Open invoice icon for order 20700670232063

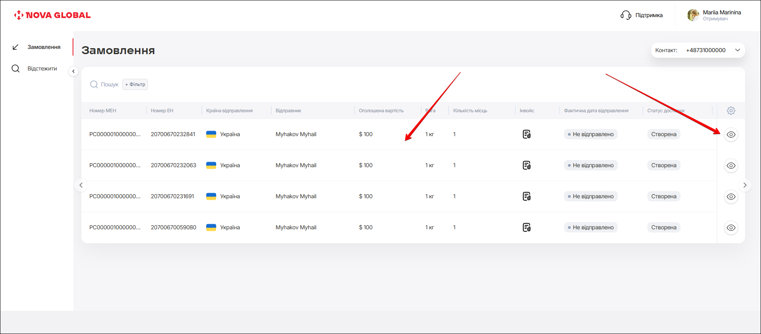pos(526,166)
